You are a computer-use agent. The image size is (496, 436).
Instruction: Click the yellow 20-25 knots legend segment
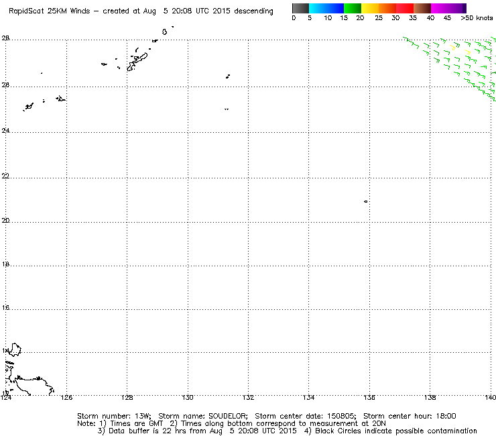(370, 8)
